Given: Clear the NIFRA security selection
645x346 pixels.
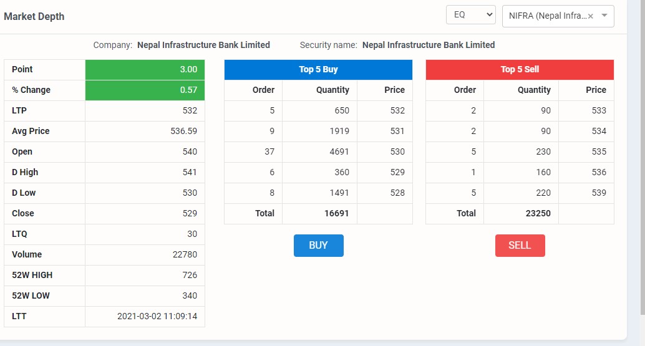Looking at the screenshot, I should [590, 16].
